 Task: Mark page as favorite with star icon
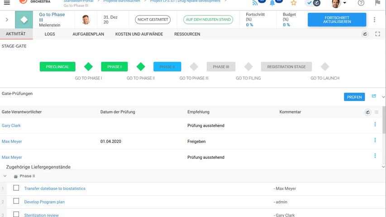coord(294,3)
